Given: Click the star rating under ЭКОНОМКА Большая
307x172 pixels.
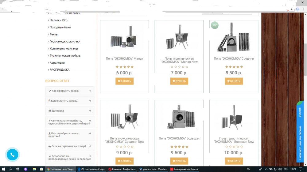Looking at the screenshot, I should [179, 147].
